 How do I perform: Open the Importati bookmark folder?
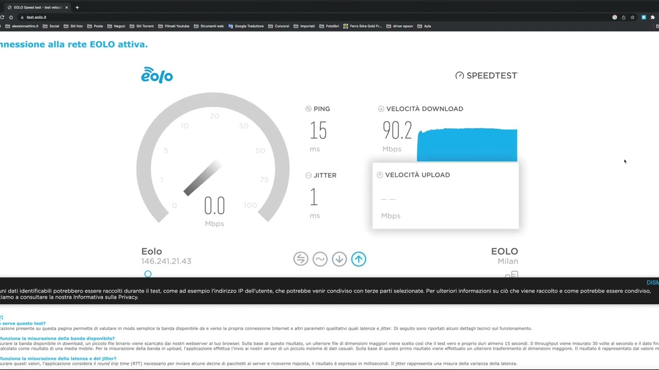[304, 26]
